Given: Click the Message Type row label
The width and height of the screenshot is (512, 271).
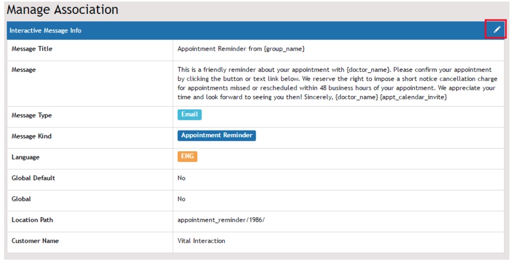Looking at the screenshot, I should [x=32, y=116].
